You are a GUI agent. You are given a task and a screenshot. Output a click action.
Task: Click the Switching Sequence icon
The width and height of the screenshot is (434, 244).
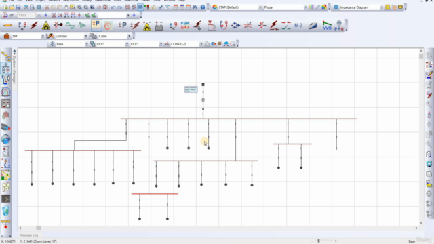point(286,26)
